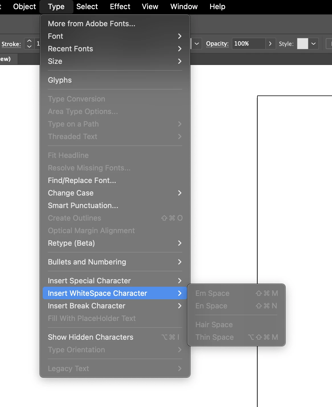Viewport: 332px width, 407px height.
Task: Click Resolve Missing Fonts item
Action: [115, 168]
